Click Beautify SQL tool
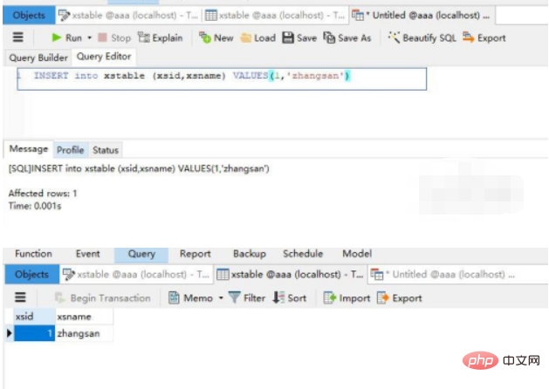Viewport: 549px width, 389px height. point(422,38)
